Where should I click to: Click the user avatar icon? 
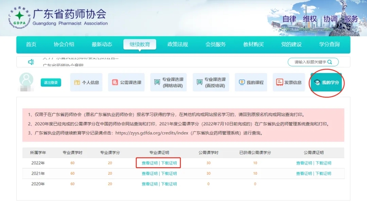26,80
